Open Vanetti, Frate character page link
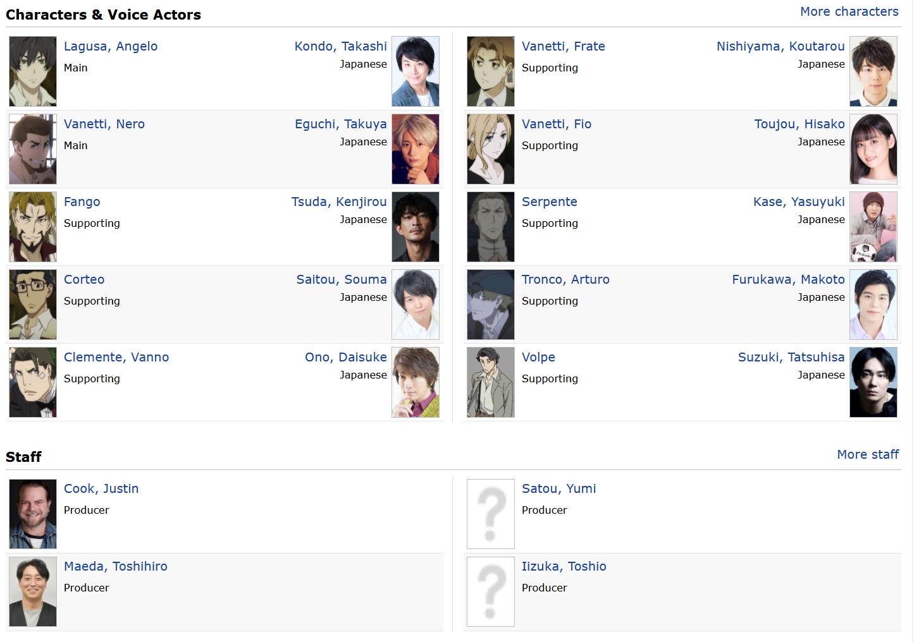 pyautogui.click(x=563, y=46)
